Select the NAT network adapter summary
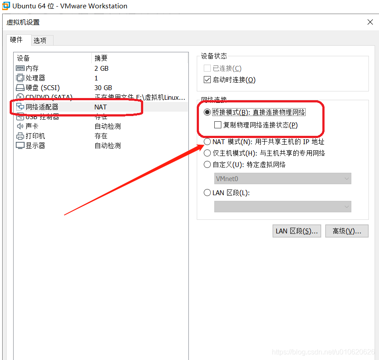 (x=100, y=107)
